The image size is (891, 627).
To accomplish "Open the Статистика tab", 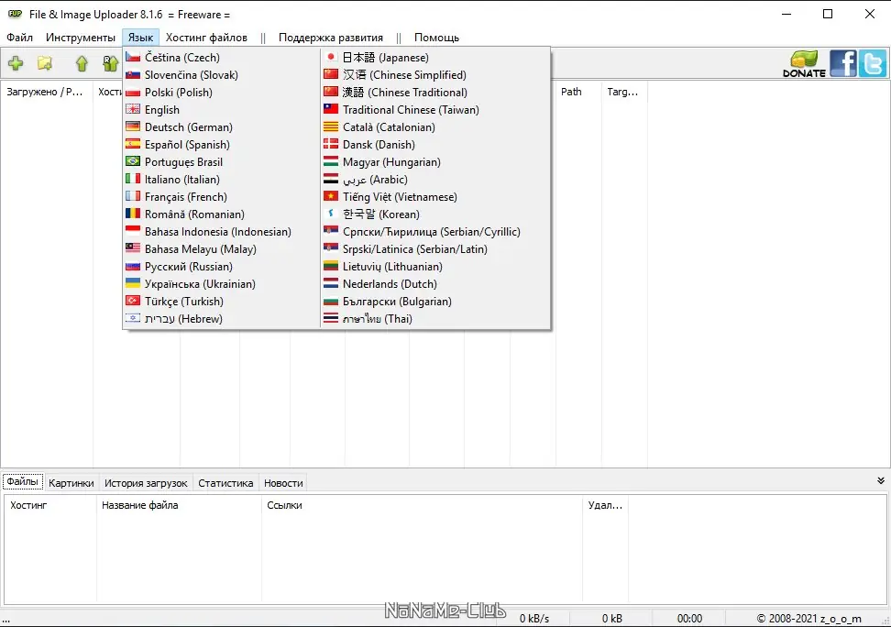I will click(225, 483).
